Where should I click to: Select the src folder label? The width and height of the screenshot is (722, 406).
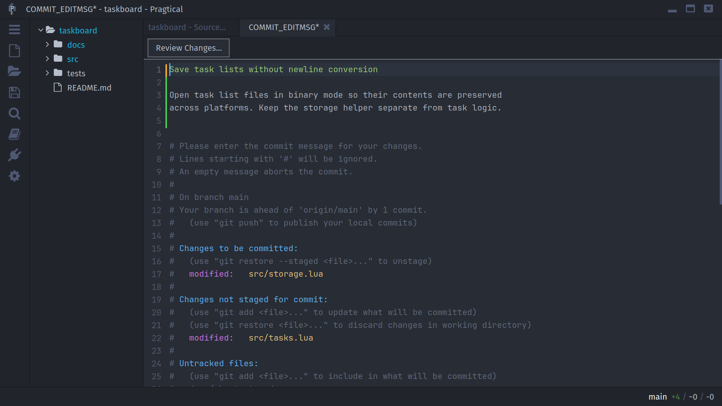[x=73, y=59]
